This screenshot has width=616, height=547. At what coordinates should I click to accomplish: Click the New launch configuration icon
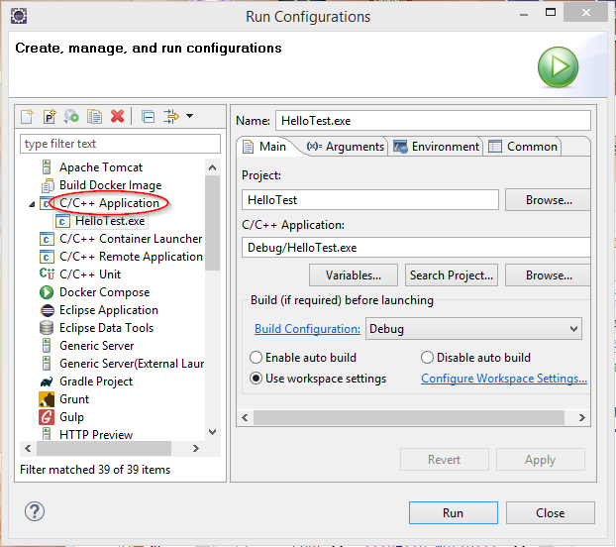pos(28,116)
